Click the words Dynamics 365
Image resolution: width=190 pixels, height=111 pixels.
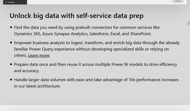pyautogui.click(x=27, y=34)
